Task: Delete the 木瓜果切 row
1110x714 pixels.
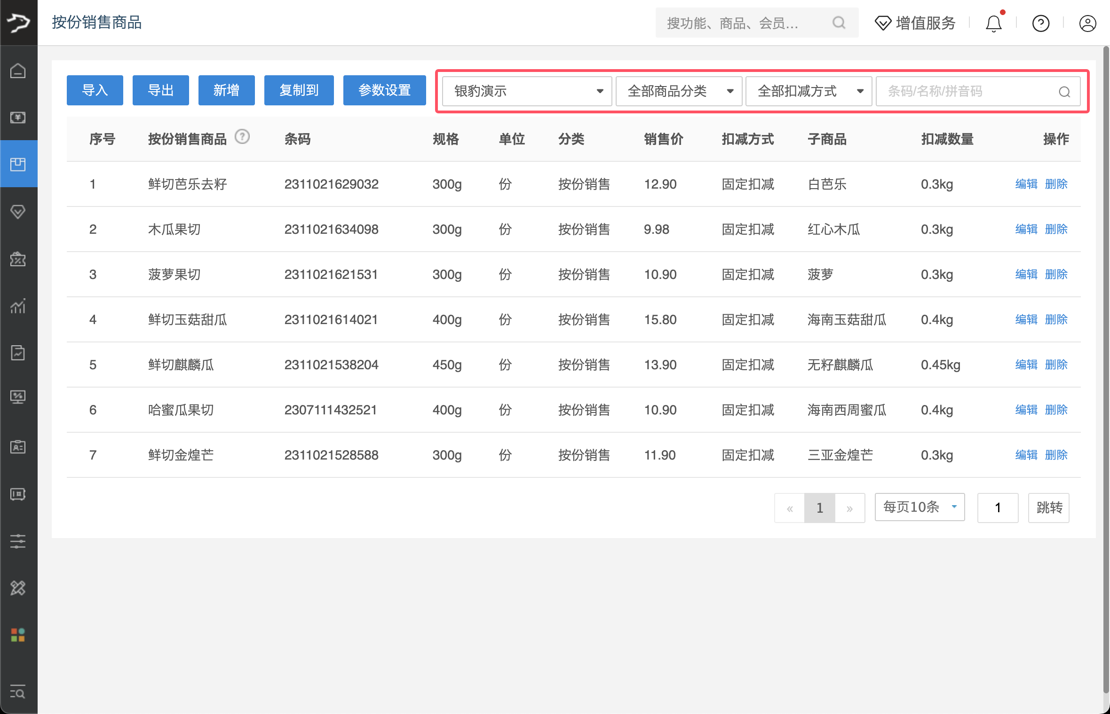Action: click(1056, 229)
